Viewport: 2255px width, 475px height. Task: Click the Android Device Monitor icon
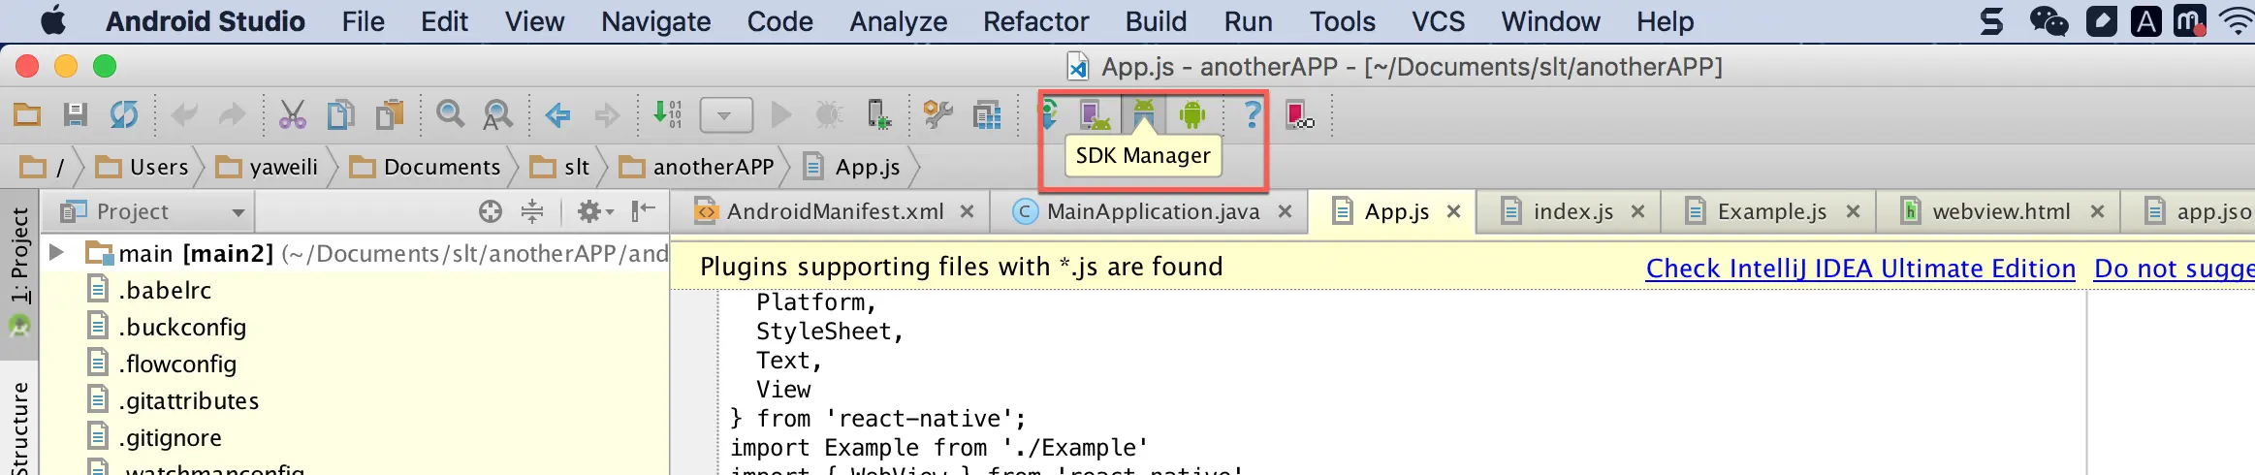click(1191, 115)
